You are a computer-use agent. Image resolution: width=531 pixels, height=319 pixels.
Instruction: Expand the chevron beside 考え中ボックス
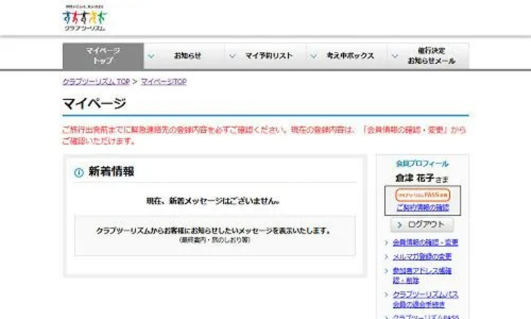point(314,56)
